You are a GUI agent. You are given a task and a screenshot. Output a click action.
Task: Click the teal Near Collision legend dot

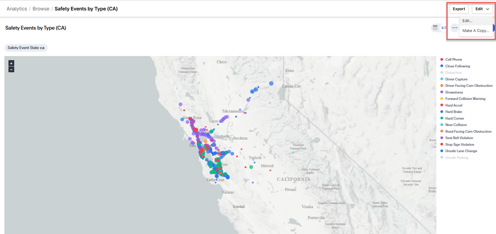pyautogui.click(x=442, y=125)
